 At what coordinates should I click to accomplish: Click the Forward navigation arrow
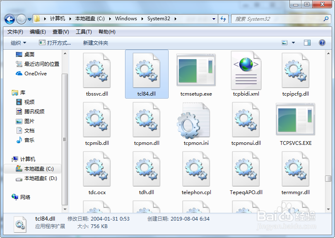(x=21, y=19)
